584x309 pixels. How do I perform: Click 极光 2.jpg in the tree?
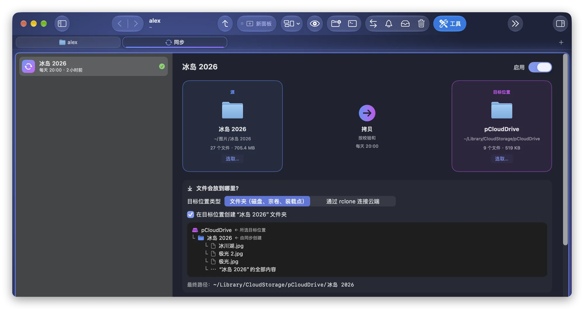[231, 254]
